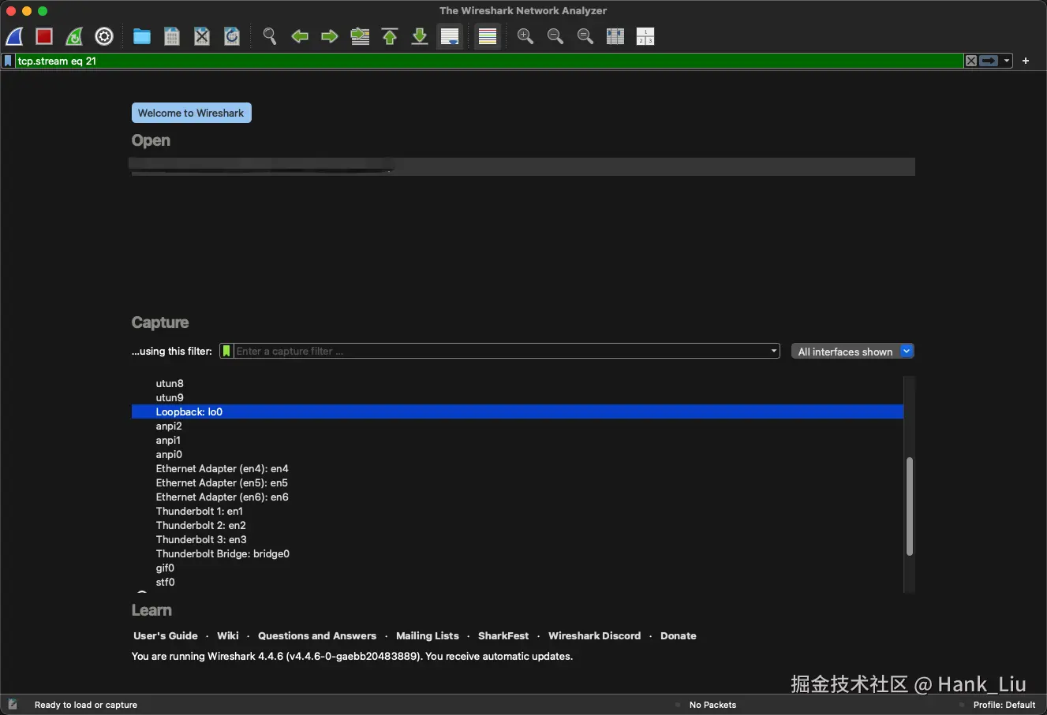Select the stf0 interface
The width and height of the screenshot is (1047, 715).
click(518, 583)
